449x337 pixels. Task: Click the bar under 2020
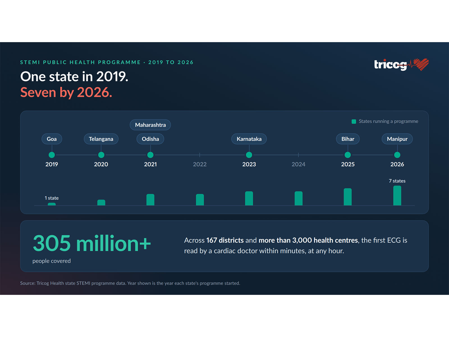tap(101, 202)
